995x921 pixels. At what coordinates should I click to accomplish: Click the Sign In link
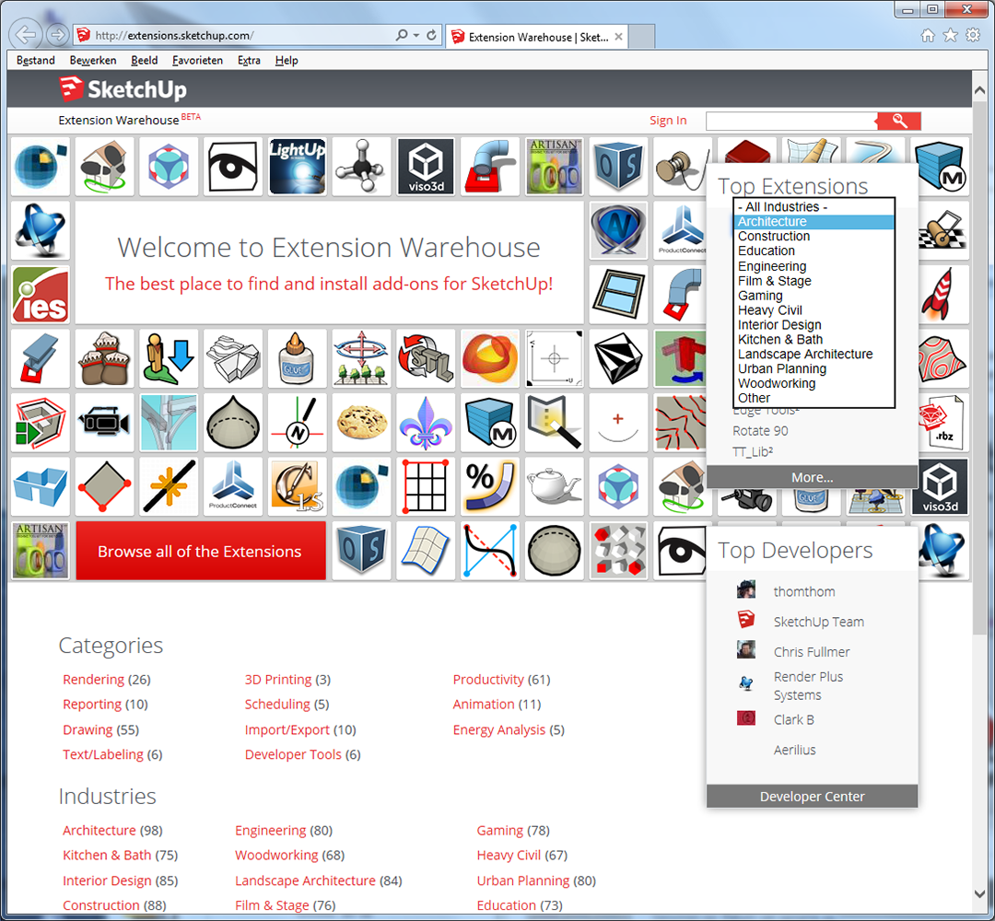pyautogui.click(x=668, y=121)
